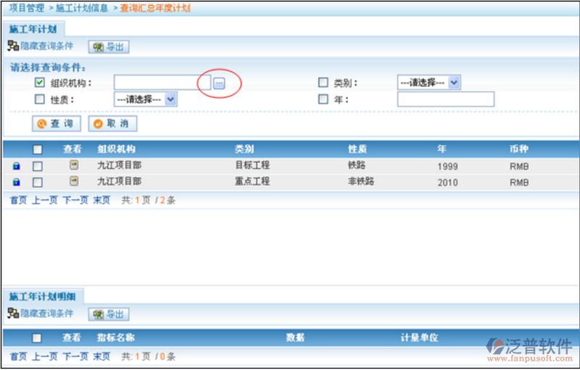580x370 pixels.
Task: Click the lower 导出 export button
Action: 109,315
